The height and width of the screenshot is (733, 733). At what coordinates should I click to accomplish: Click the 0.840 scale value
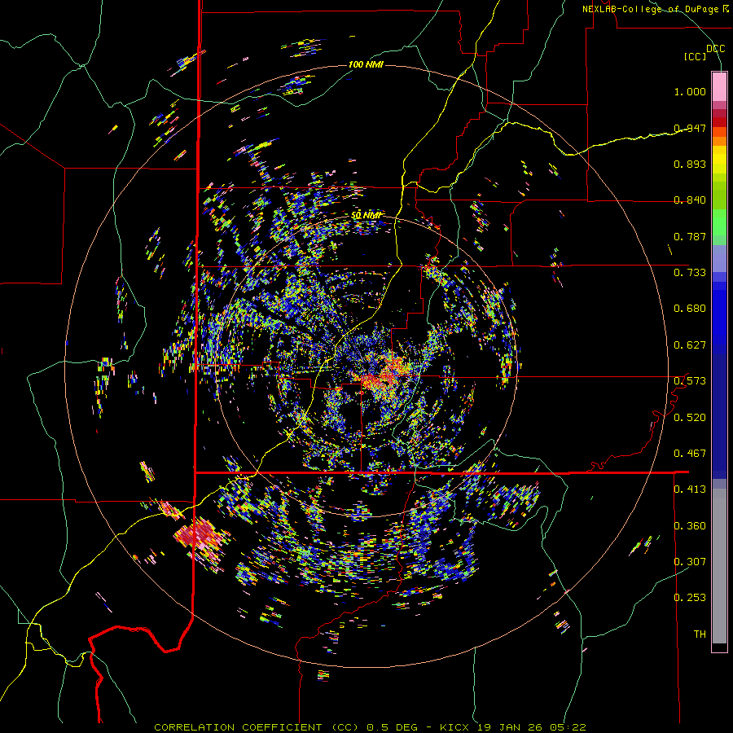click(690, 200)
